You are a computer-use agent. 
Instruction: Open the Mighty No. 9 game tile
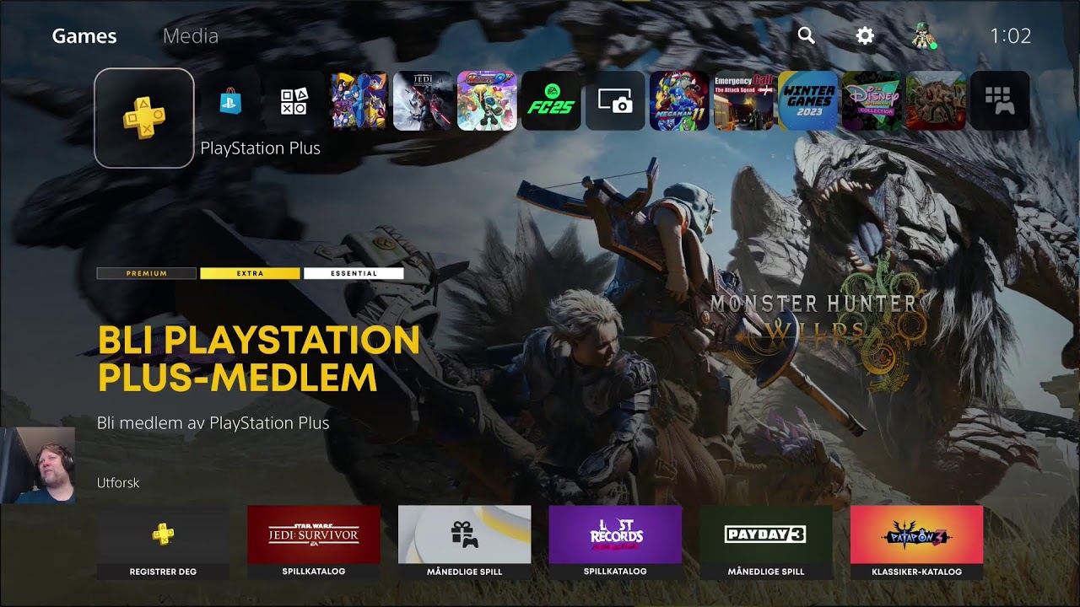click(x=487, y=101)
